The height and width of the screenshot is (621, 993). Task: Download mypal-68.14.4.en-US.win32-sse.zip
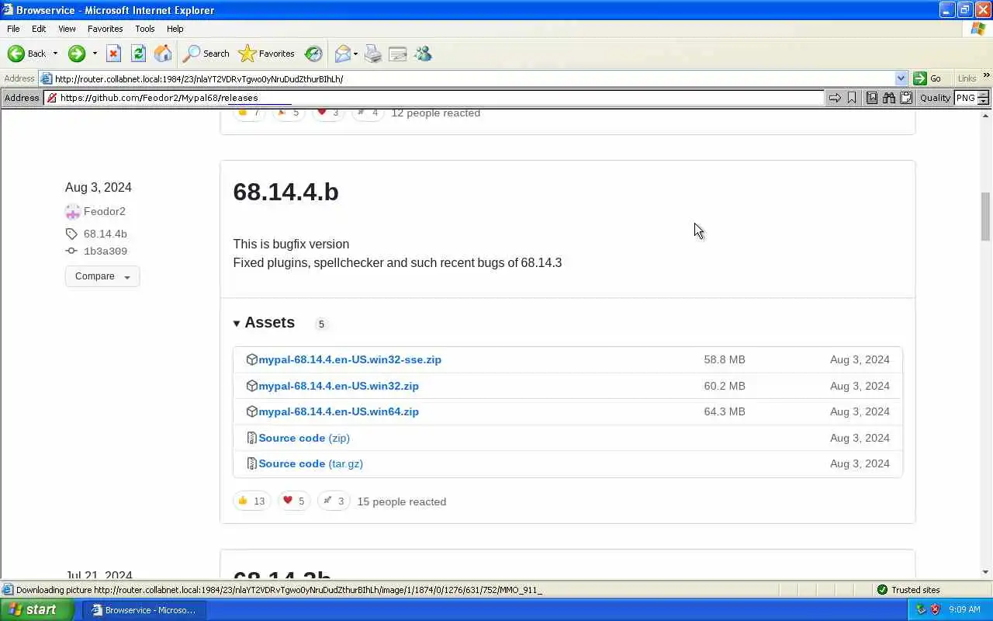point(350,360)
